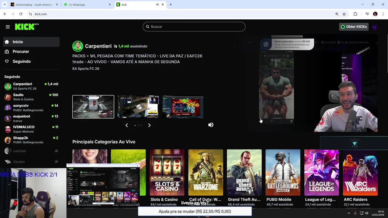Screen dimensions: 388x218
Task: Click the taskbar microphone icon
Action: (355, 213)
